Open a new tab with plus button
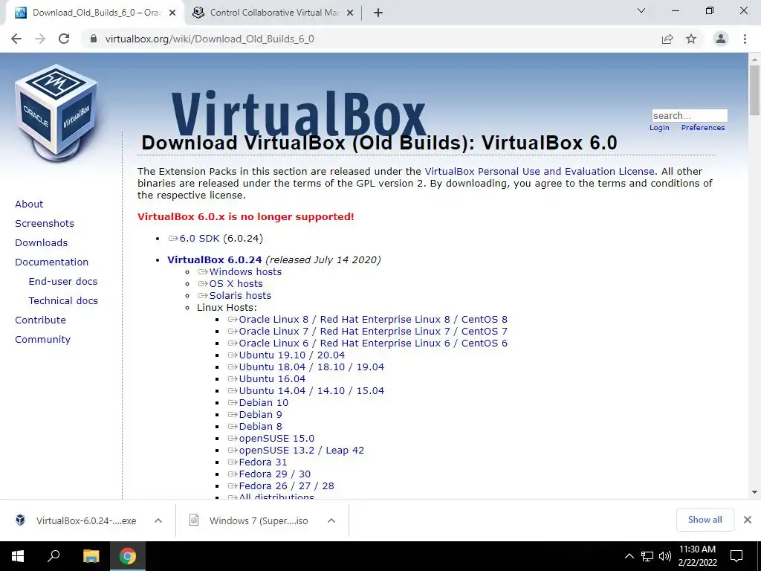Image resolution: width=761 pixels, height=571 pixels. click(378, 13)
